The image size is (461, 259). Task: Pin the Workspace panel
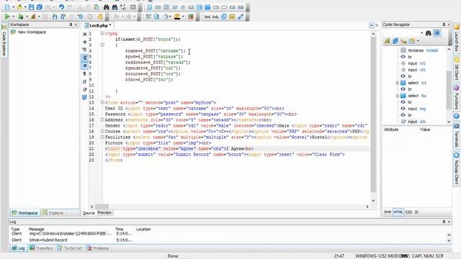(71, 24)
